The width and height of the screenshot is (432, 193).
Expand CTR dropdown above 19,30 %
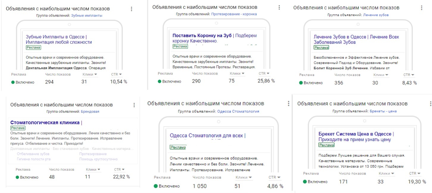point(415,173)
